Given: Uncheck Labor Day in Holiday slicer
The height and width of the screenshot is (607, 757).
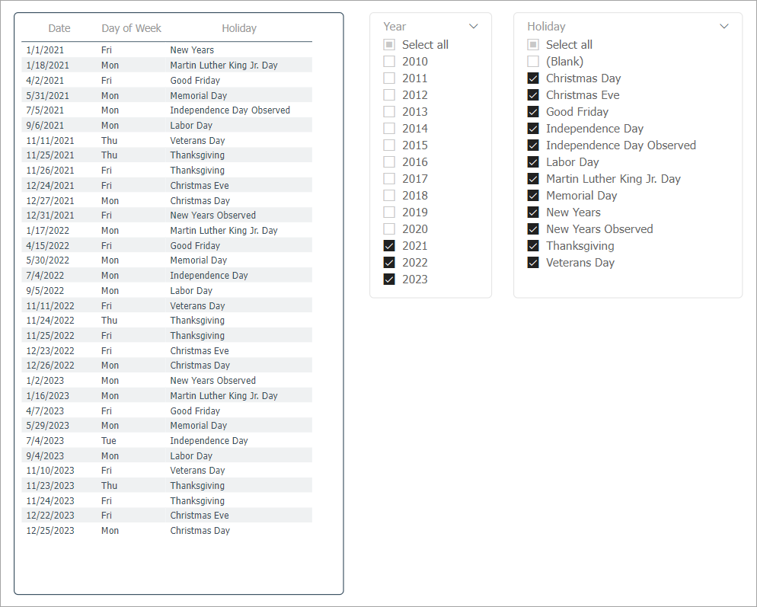Looking at the screenshot, I should click(533, 162).
